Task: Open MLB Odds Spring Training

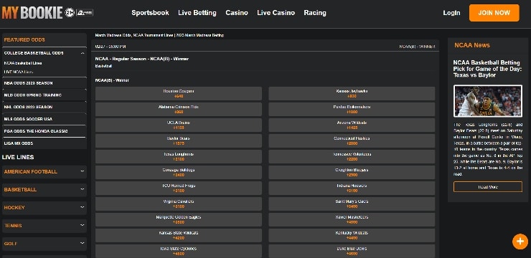Action: tap(44, 95)
